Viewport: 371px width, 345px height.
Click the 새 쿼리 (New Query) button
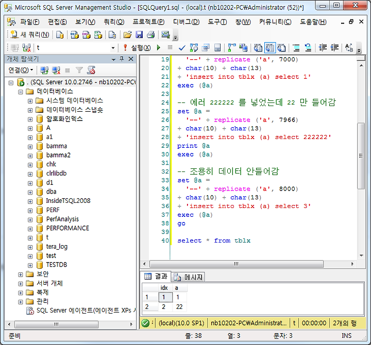click(30, 35)
